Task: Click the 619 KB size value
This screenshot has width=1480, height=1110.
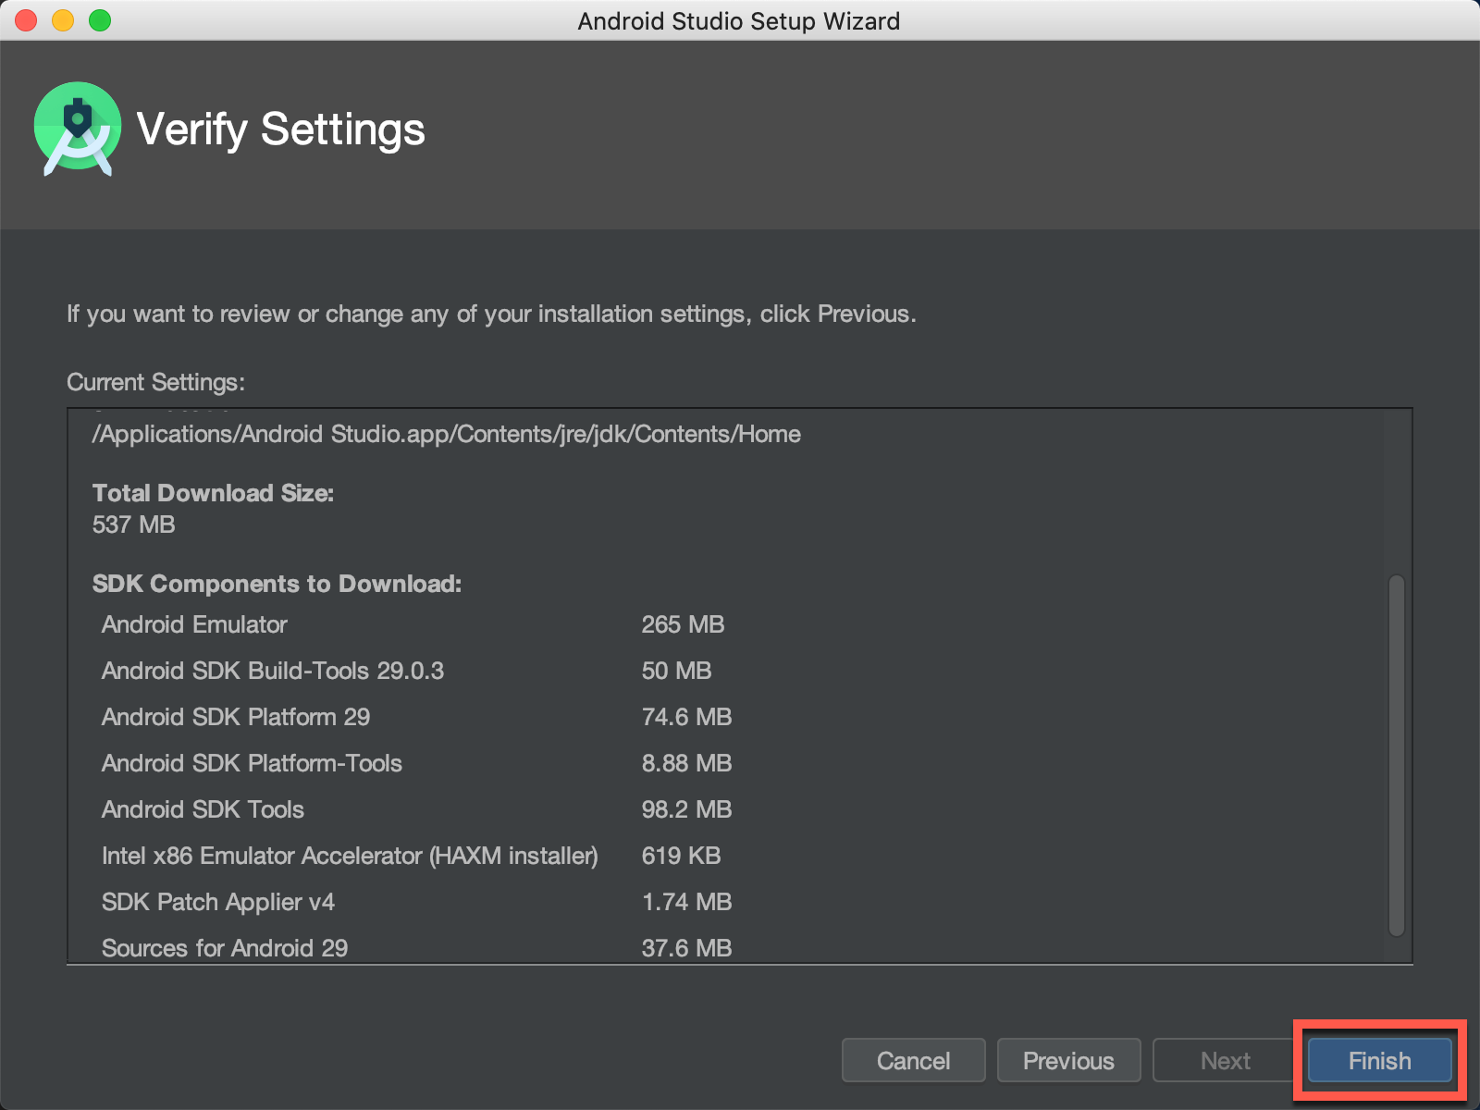Action: click(681, 856)
